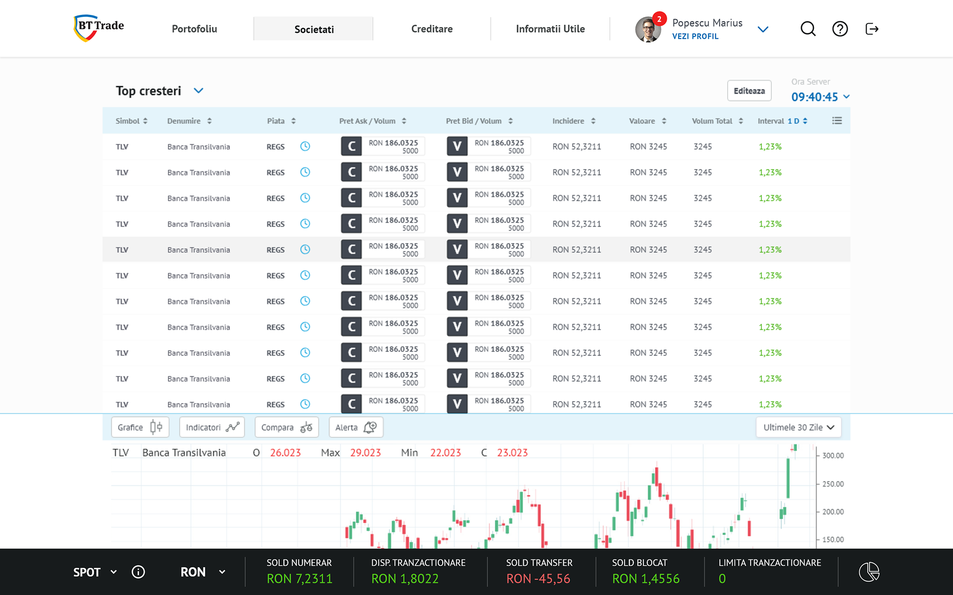Set an Alerta with the bell button
The image size is (953, 595).
coord(356,427)
